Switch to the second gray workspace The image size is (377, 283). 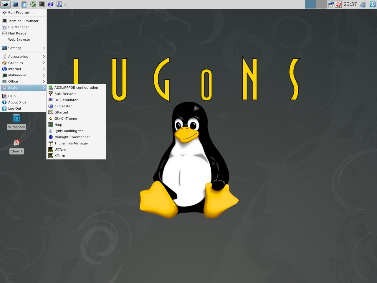321,4
